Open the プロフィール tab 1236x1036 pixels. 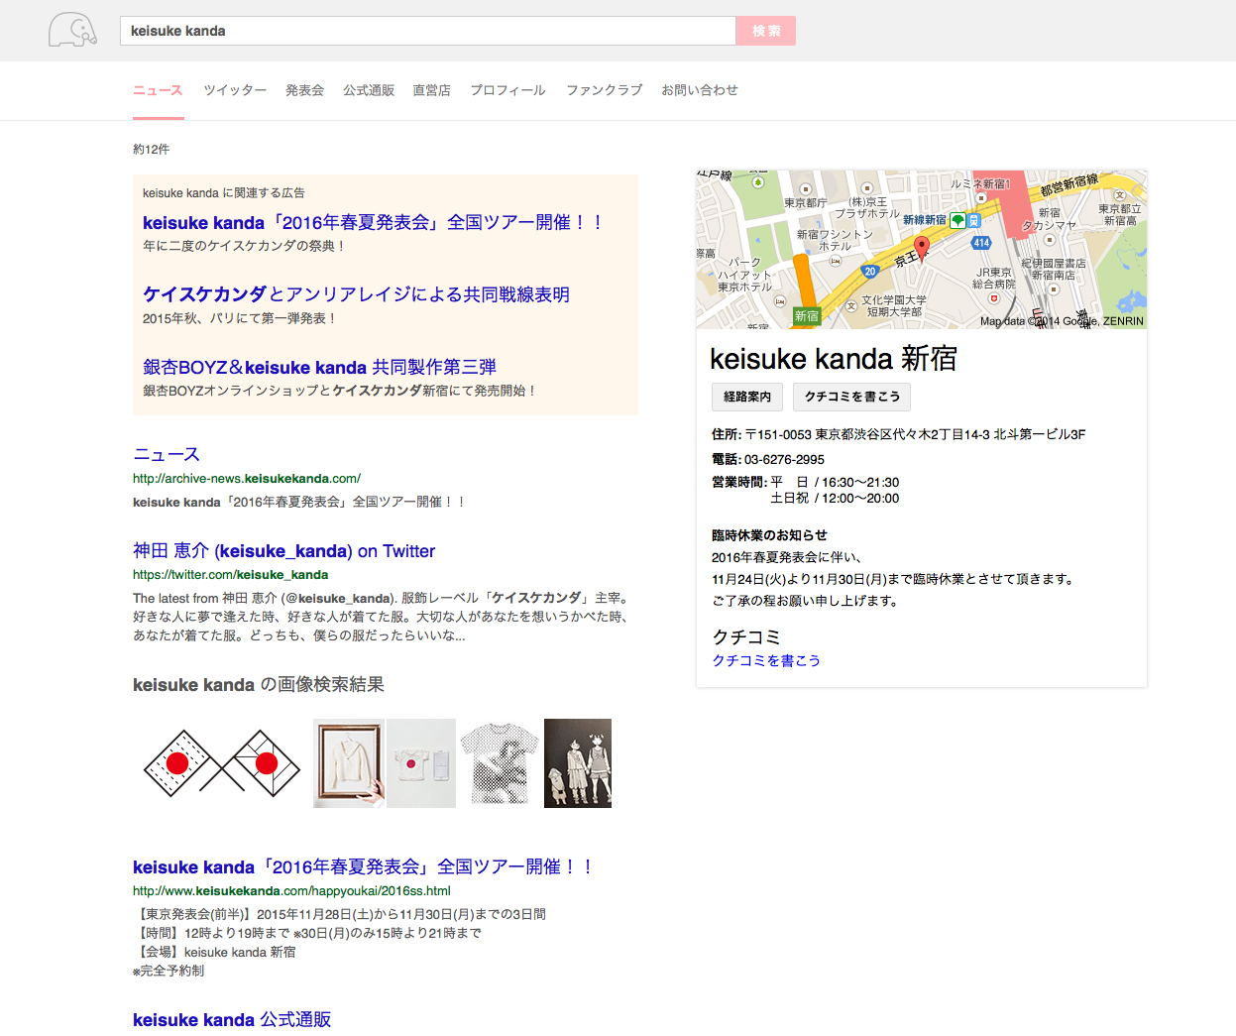tap(507, 90)
